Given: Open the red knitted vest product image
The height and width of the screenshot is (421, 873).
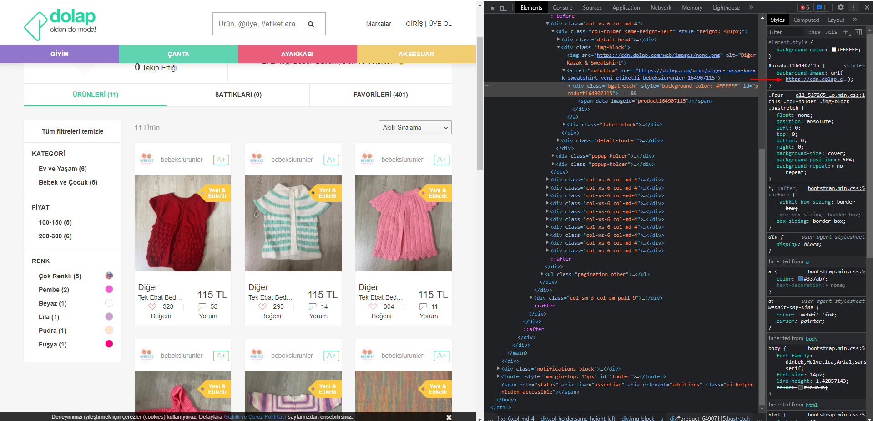Looking at the screenshot, I should (183, 223).
